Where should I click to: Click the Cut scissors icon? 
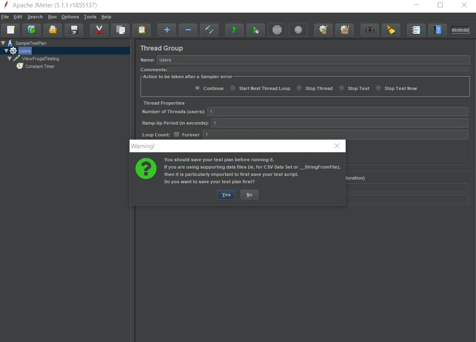[x=99, y=30]
